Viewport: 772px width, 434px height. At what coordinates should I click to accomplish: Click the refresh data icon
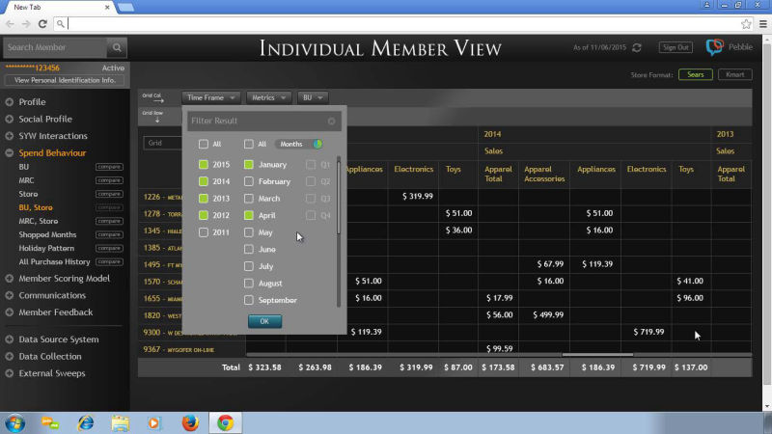click(637, 47)
